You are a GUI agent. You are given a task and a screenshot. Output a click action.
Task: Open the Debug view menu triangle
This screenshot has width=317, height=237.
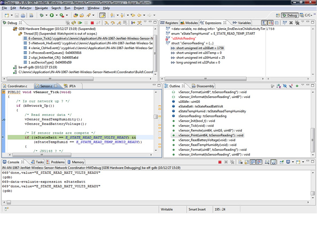point(145,22)
